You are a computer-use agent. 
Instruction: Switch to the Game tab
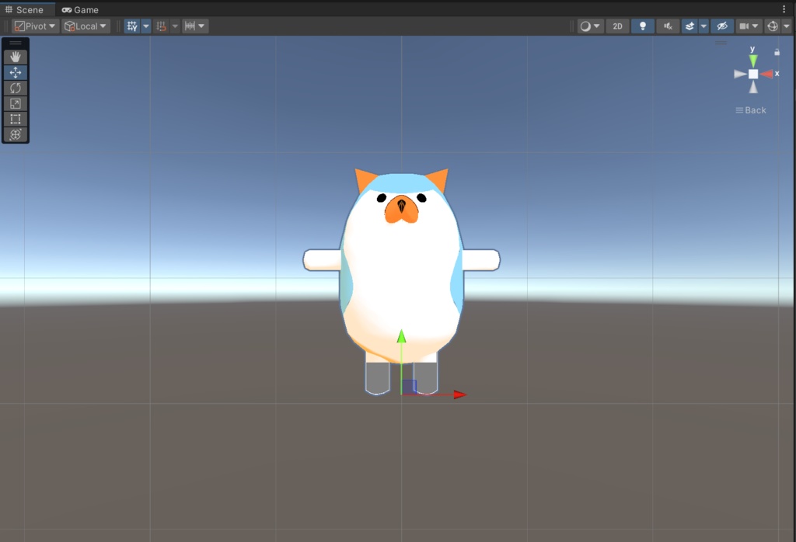point(80,9)
